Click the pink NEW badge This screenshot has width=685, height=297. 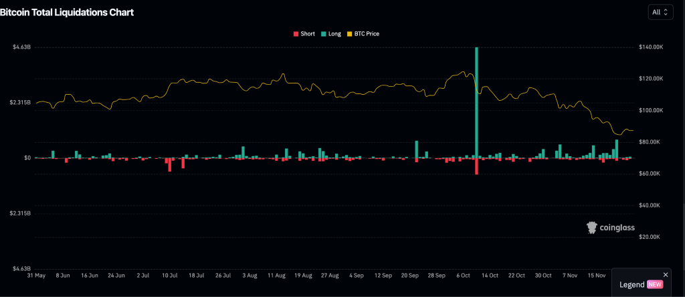(654, 284)
